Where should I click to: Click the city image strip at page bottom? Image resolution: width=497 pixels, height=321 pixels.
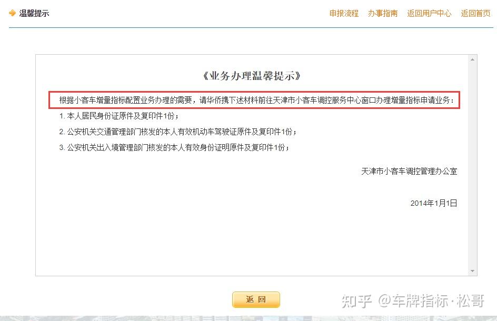coord(248,318)
